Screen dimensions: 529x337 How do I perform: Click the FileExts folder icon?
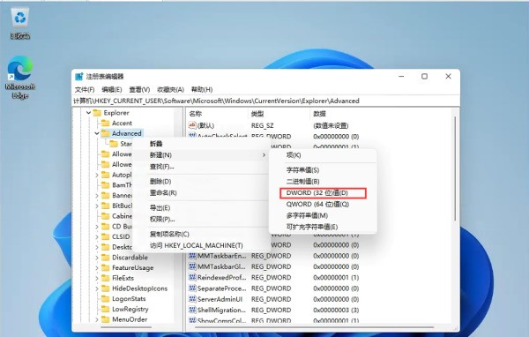click(106, 278)
